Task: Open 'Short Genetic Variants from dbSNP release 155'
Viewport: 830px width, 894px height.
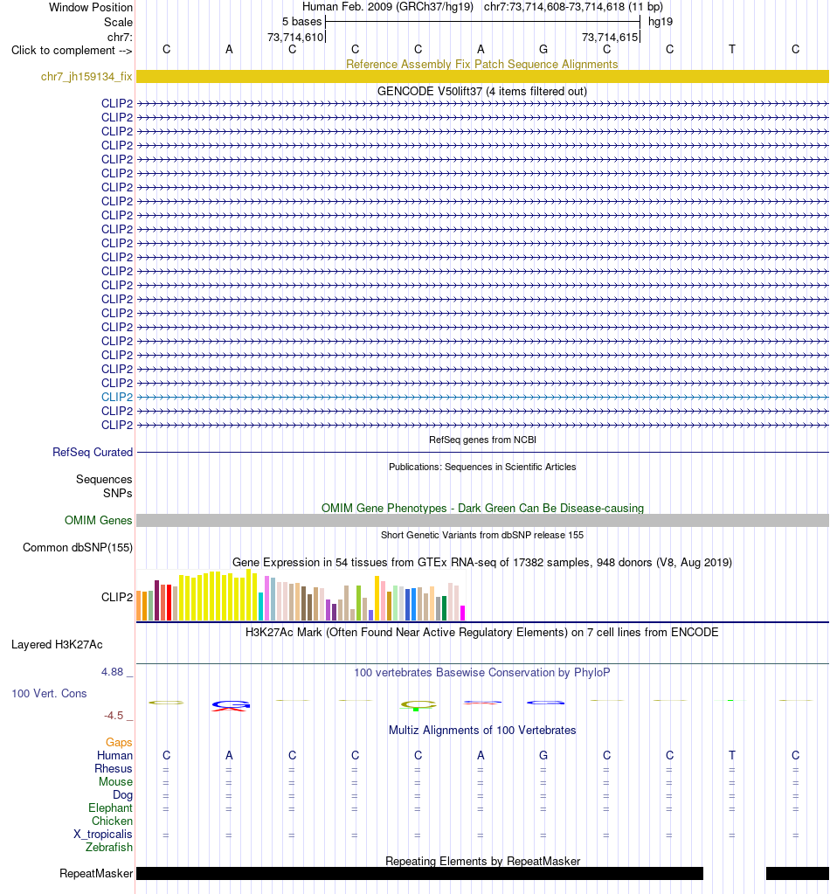Action: click(482, 535)
